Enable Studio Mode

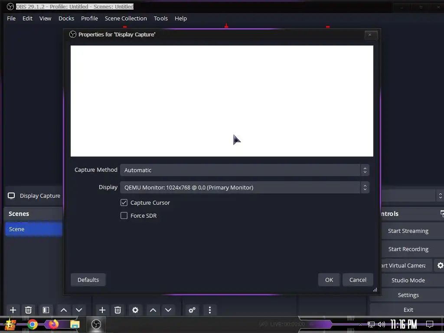point(408,280)
